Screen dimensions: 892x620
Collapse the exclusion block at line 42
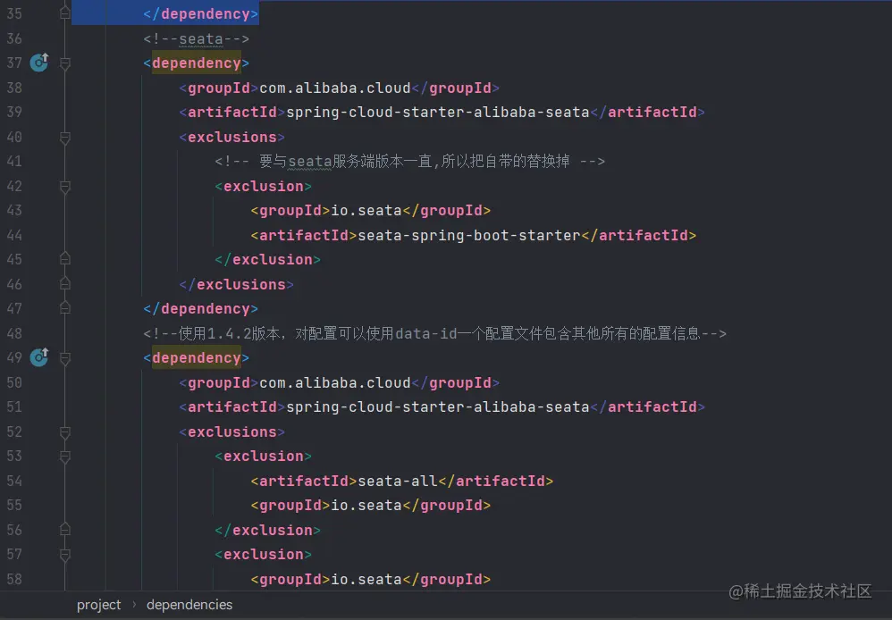(x=65, y=187)
